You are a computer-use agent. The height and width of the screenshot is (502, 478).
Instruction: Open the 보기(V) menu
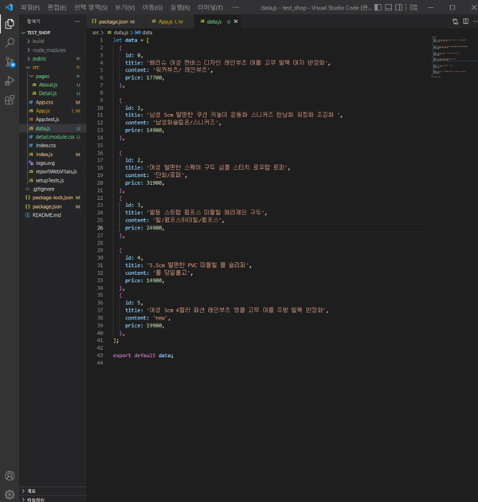pyautogui.click(x=124, y=7)
